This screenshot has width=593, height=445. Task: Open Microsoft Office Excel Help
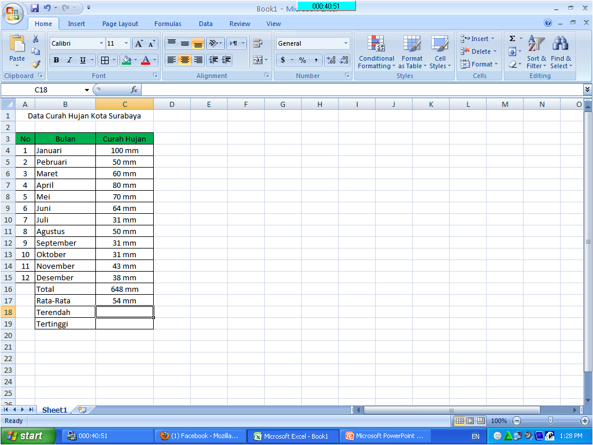[547, 23]
